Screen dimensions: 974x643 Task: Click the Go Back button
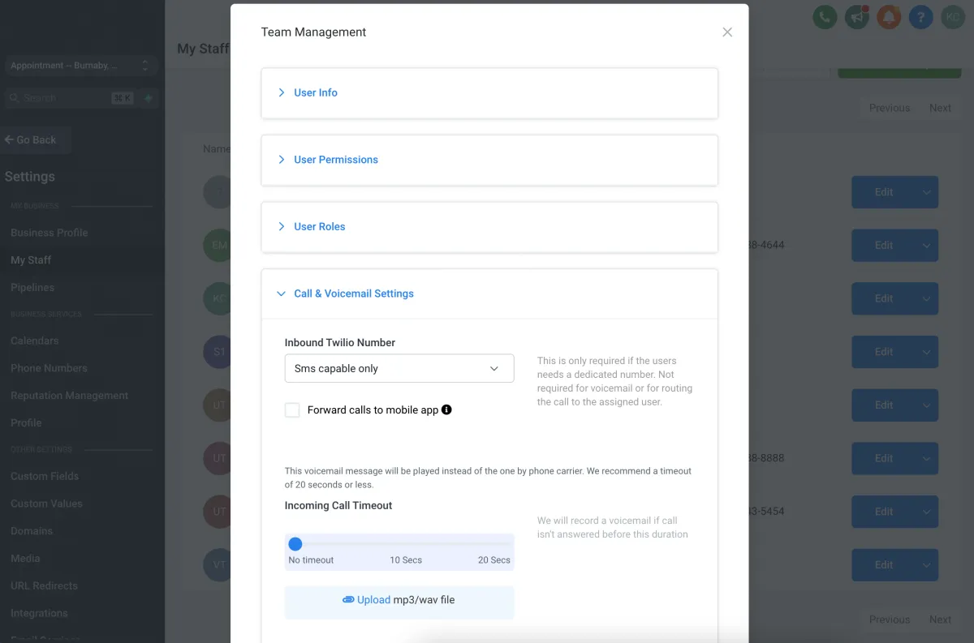click(31, 139)
